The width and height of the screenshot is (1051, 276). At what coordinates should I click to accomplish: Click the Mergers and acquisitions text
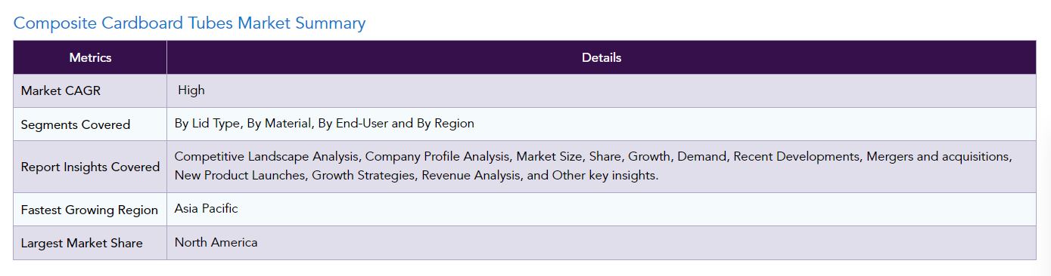point(938,157)
